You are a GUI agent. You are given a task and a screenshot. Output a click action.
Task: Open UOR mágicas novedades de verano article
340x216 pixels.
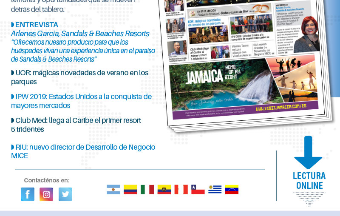(x=80, y=77)
